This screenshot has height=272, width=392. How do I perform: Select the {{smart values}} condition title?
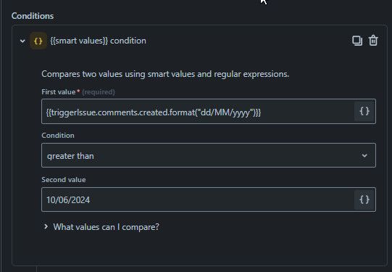coord(98,41)
